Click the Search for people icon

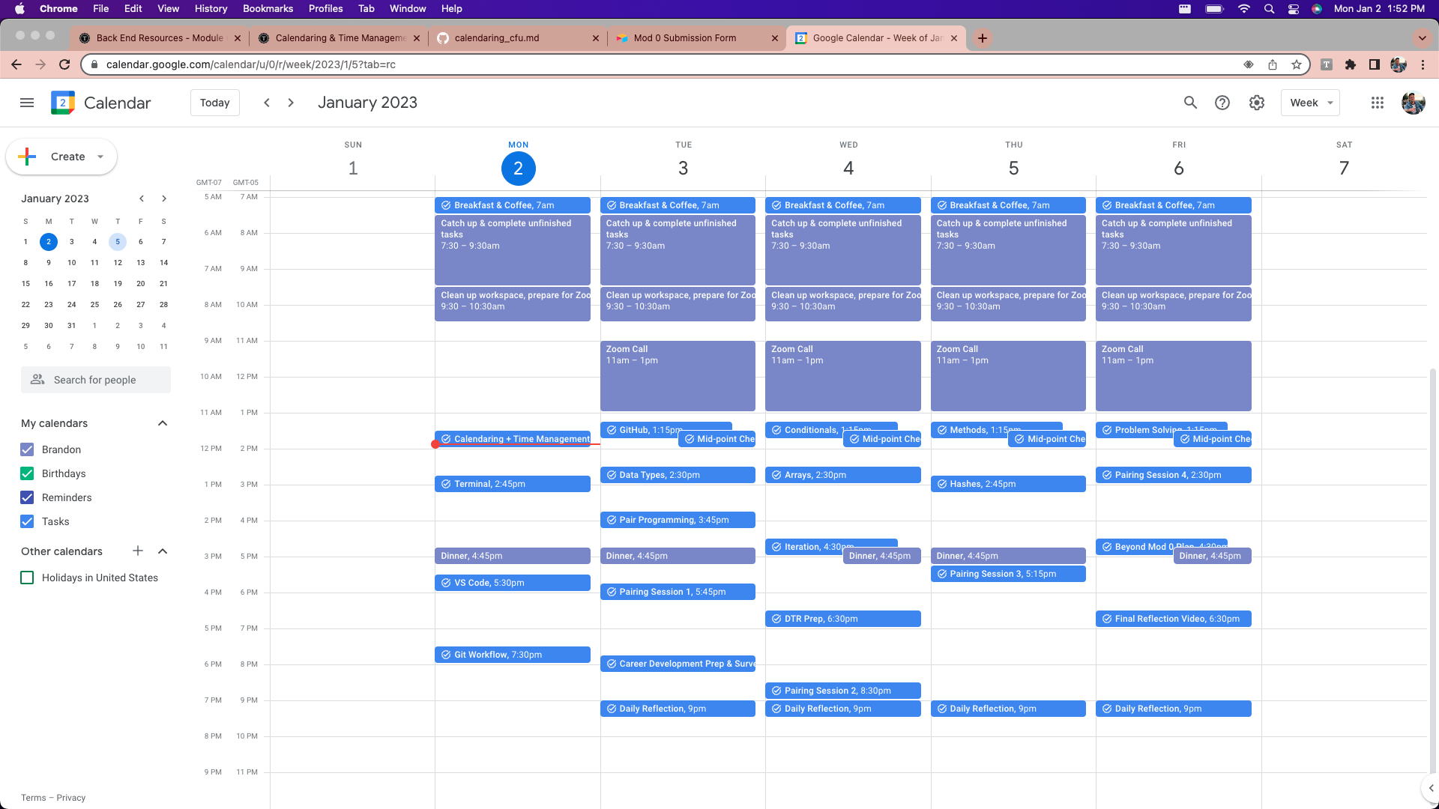[37, 380]
